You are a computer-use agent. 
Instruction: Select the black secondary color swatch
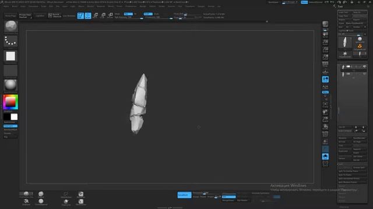[x=7, y=117]
